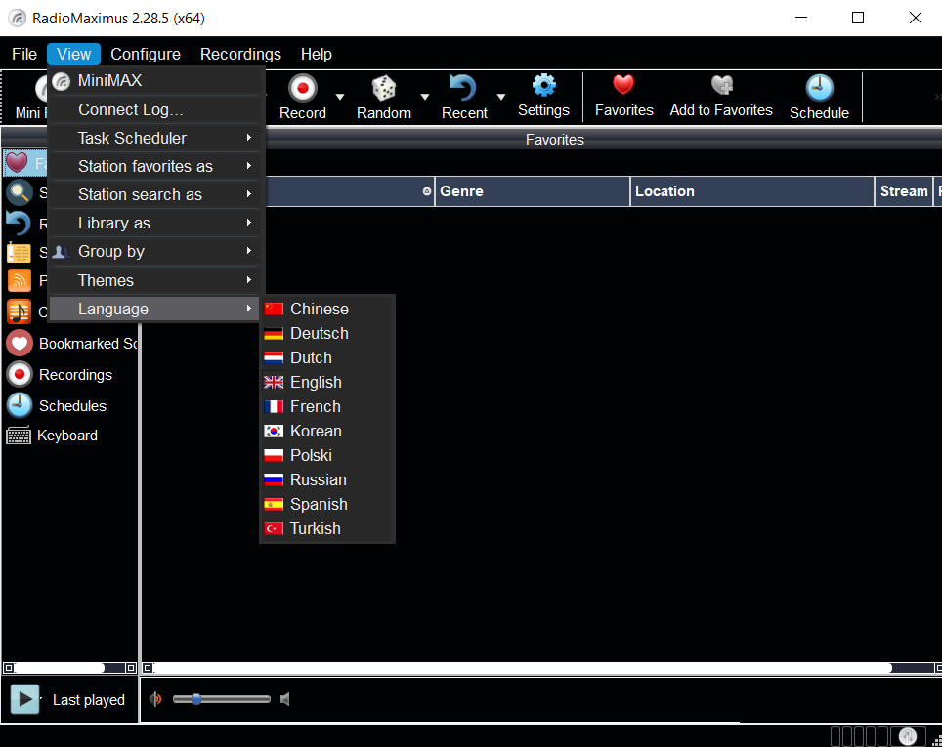Click the mute speaker icon

[x=285, y=699]
